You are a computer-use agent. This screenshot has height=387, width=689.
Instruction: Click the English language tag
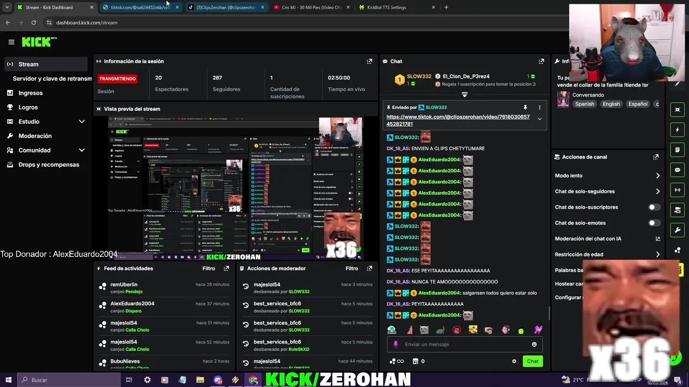pos(611,104)
